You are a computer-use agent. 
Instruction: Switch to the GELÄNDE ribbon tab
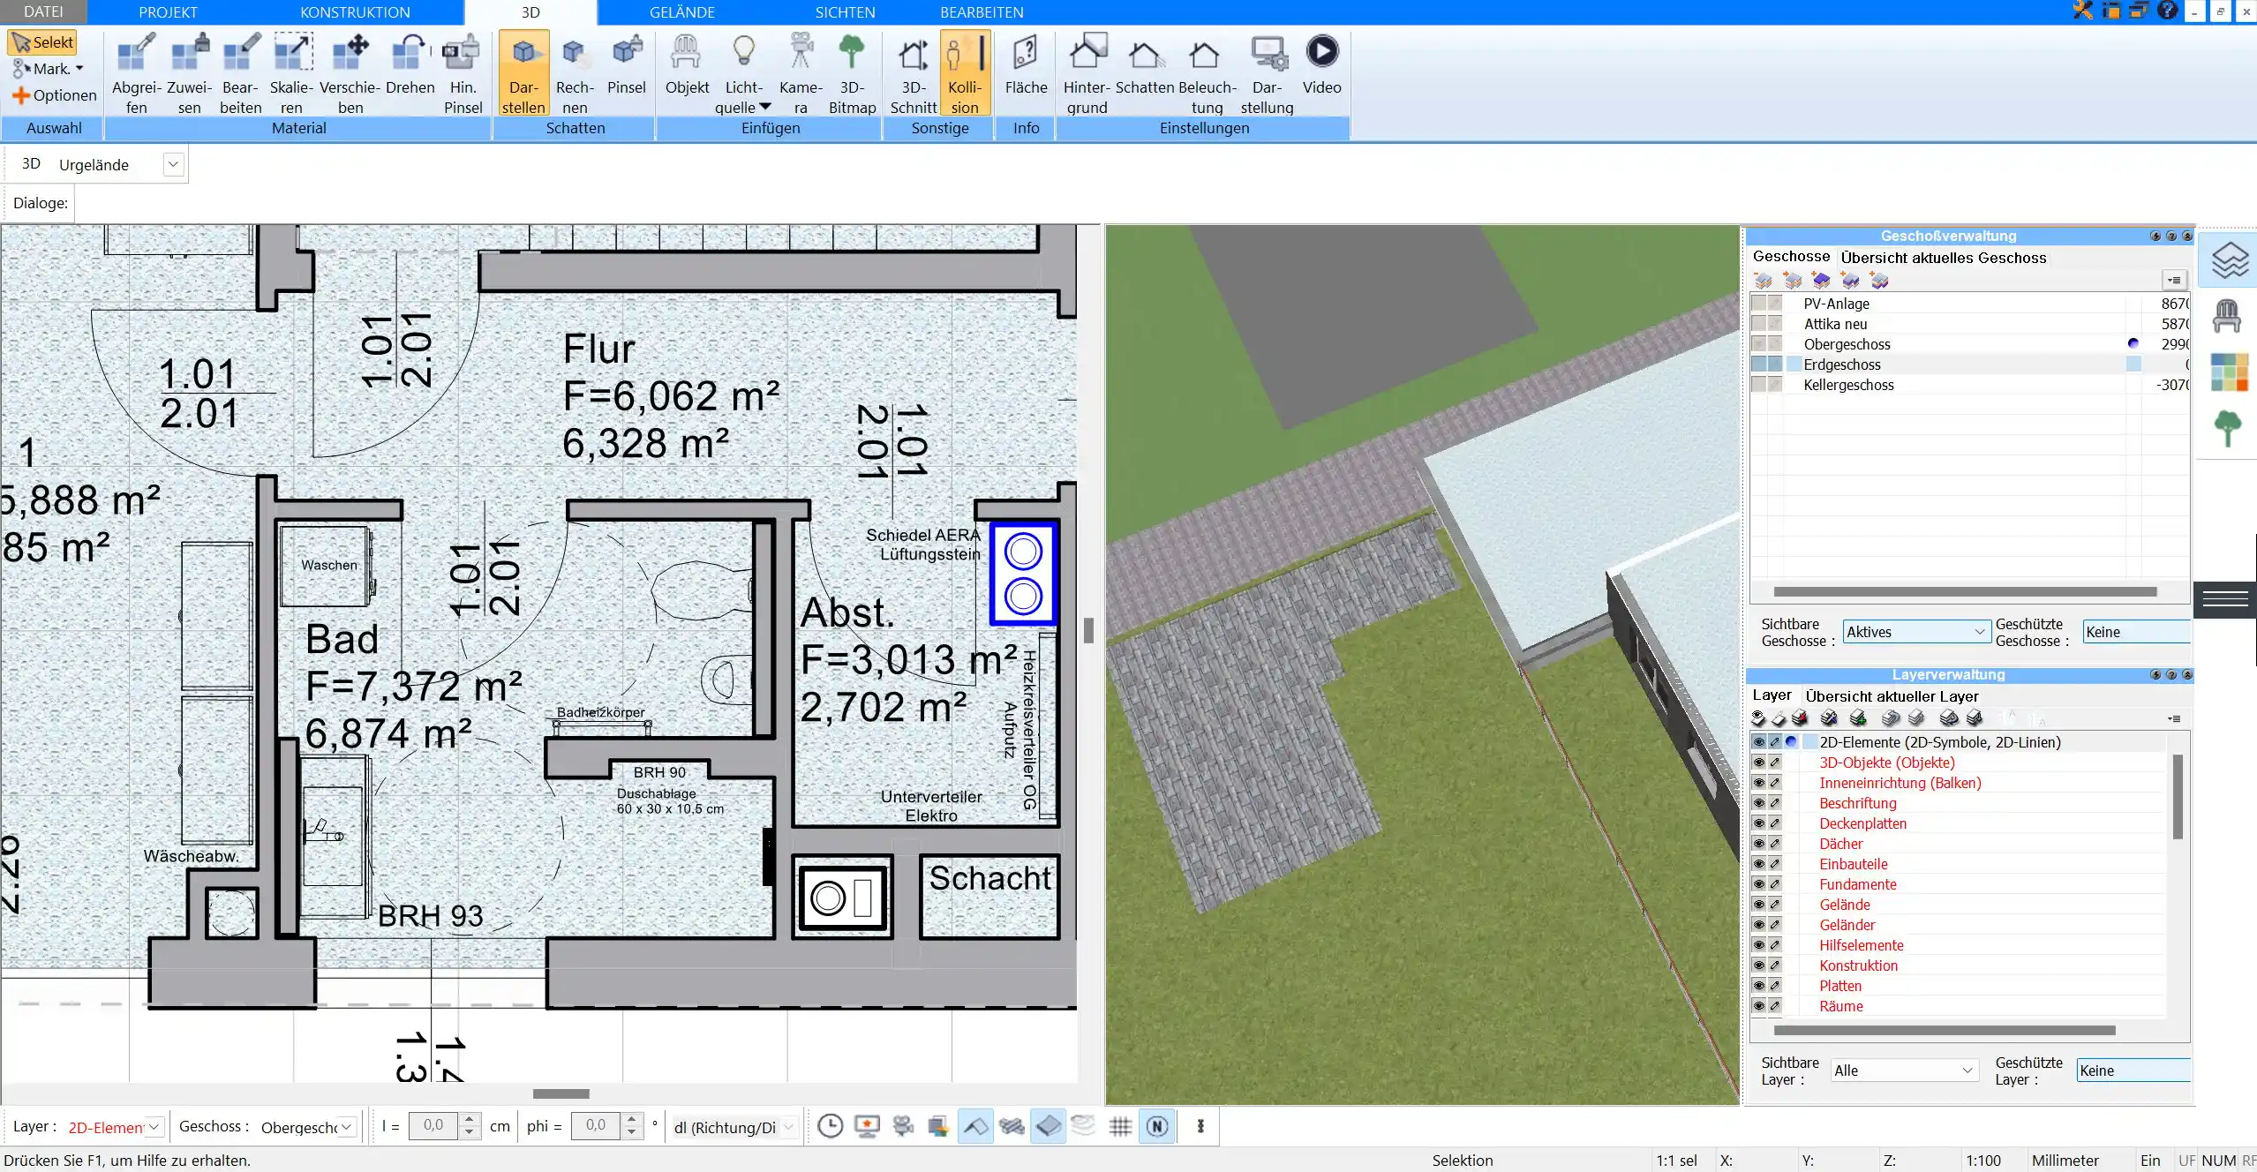click(682, 12)
